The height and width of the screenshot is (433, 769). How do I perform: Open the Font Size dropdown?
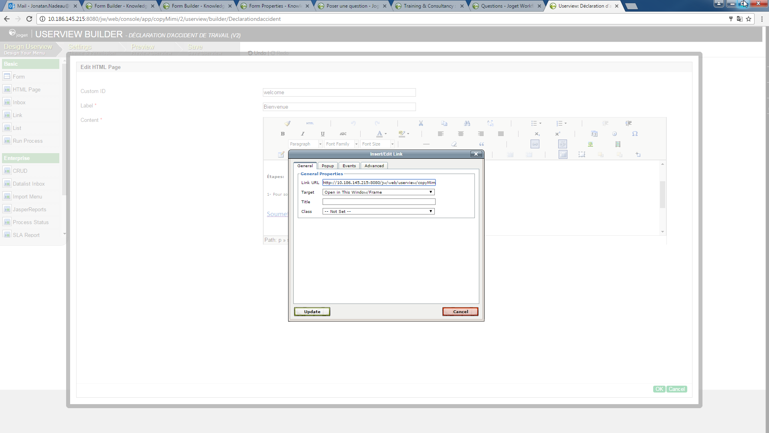pyautogui.click(x=377, y=144)
